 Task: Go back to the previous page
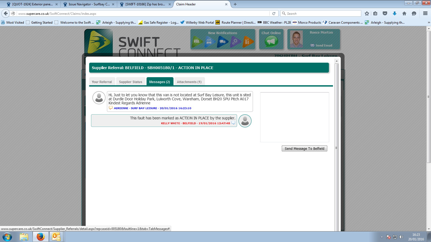point(6,13)
